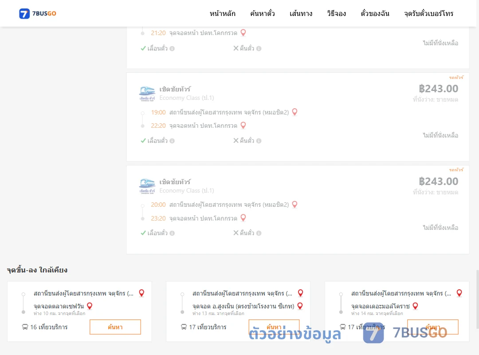Click เลื่อนตั๋ว info icon in 20:00 trip card
479x355 pixels.
tap(172, 233)
